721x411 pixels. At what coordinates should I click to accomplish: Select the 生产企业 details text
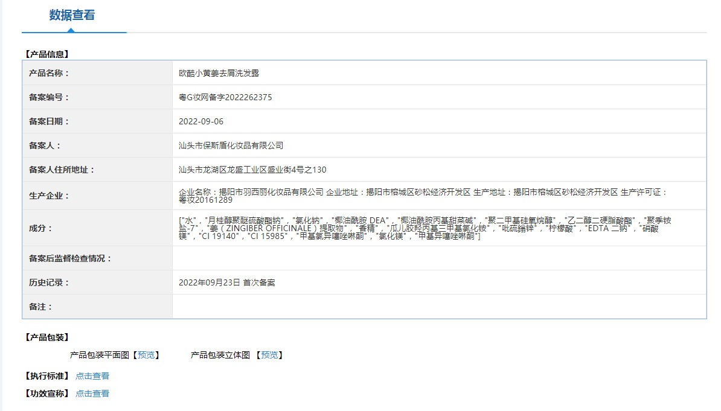423,196
